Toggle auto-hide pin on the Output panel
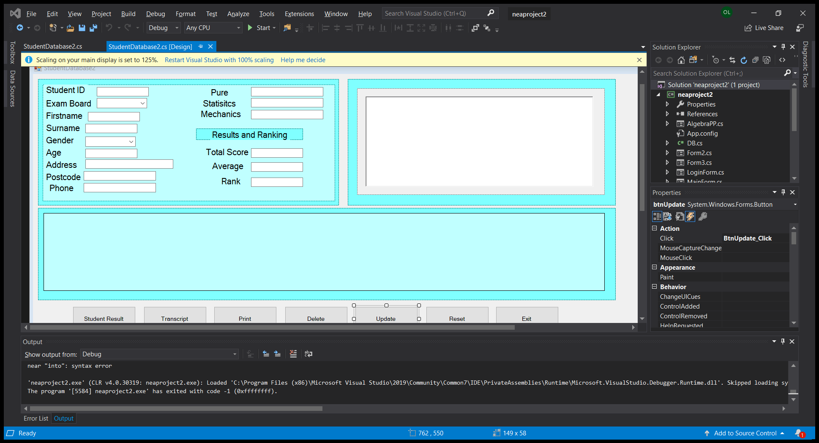Viewport: 819px width, 443px height. click(783, 342)
